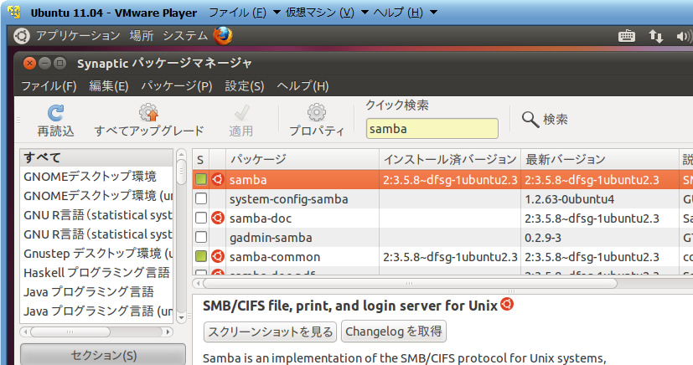693x365 pixels.
Task: Click category list scroll up arrow
Action: click(181, 154)
